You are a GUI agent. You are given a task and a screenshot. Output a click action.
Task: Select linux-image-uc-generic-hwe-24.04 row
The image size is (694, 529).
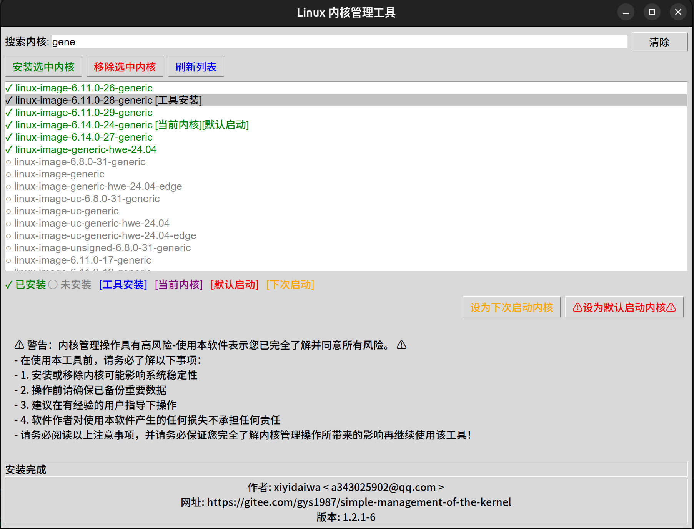(x=346, y=223)
